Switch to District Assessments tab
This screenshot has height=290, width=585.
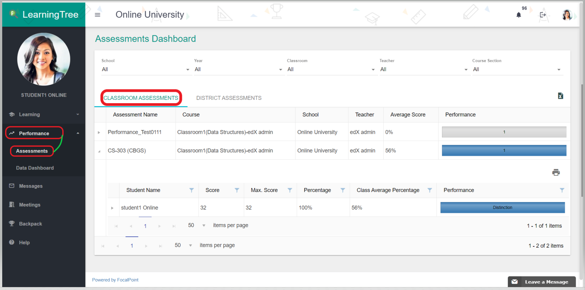point(229,98)
